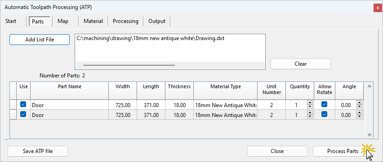Screen dimensions: 383x162
Task: Increase Angle of the second Door row
Action: [x=359, y=113]
